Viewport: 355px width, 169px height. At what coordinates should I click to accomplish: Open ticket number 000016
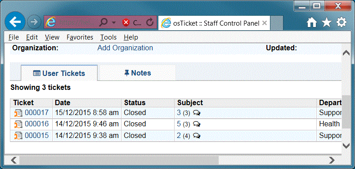point(37,124)
